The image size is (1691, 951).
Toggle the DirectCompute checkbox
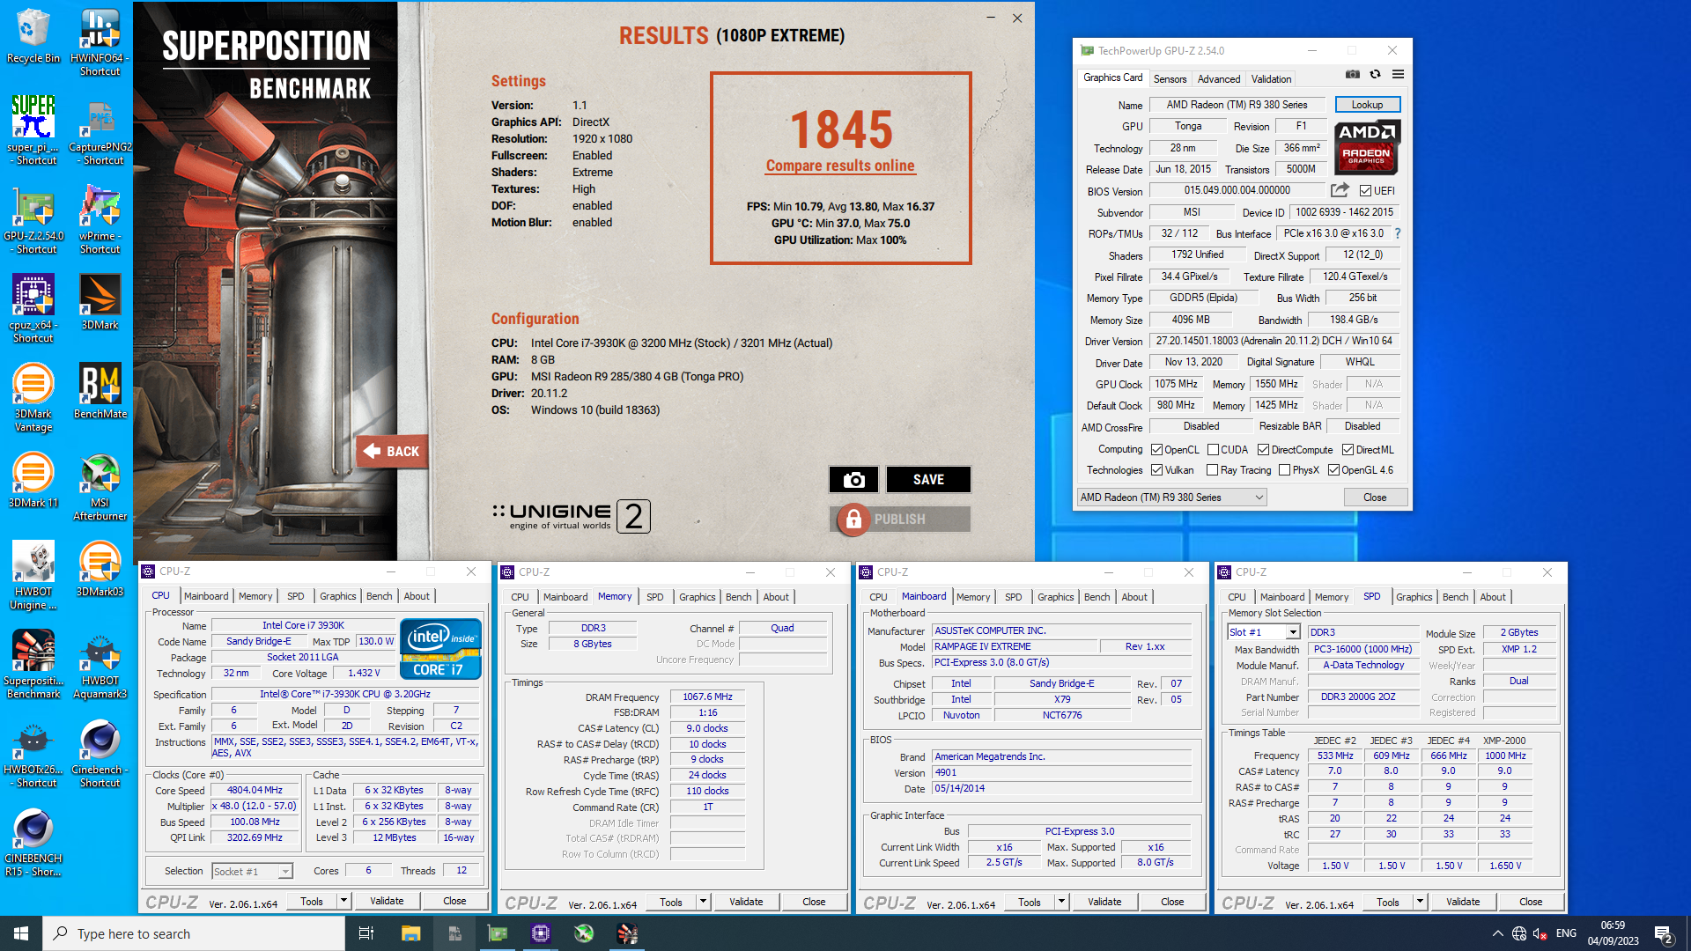click(x=1263, y=449)
